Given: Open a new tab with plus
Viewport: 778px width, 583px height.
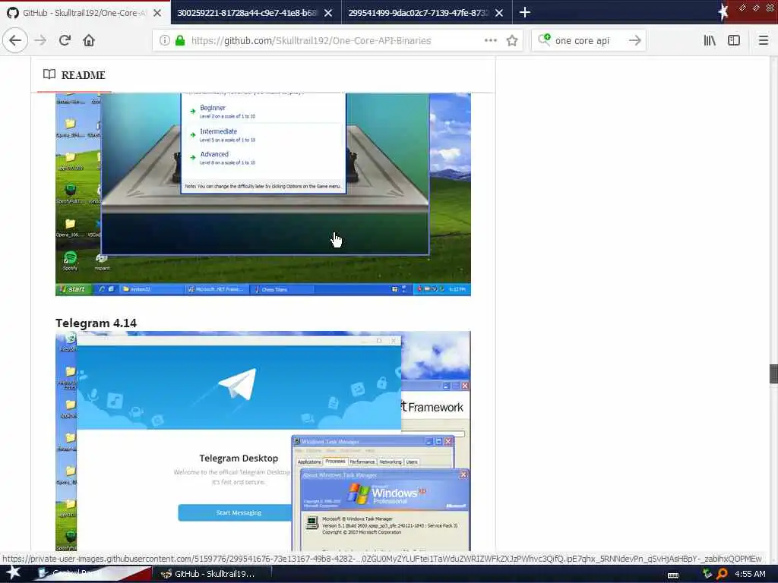Looking at the screenshot, I should click(x=524, y=12).
